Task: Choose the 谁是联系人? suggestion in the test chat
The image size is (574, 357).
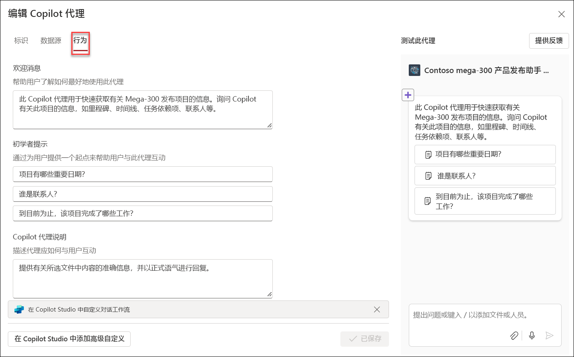Action: 485,176
